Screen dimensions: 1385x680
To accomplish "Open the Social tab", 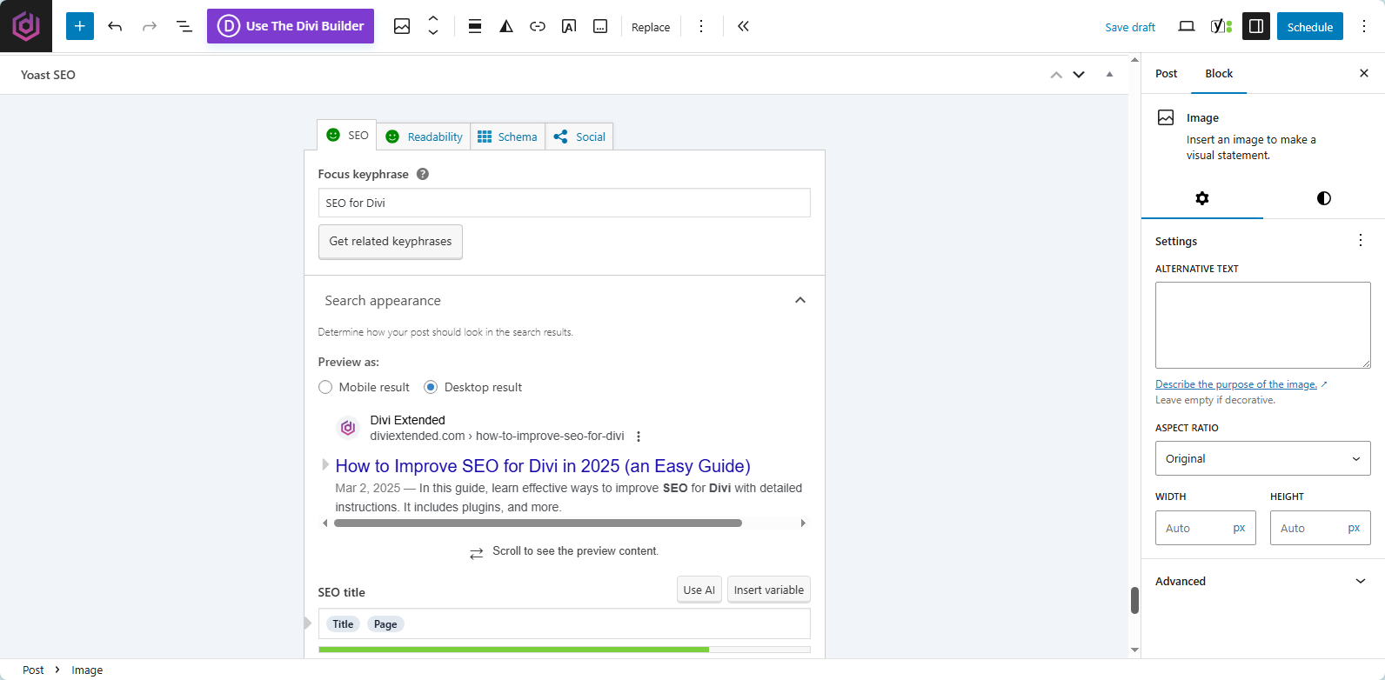I will [x=579, y=137].
